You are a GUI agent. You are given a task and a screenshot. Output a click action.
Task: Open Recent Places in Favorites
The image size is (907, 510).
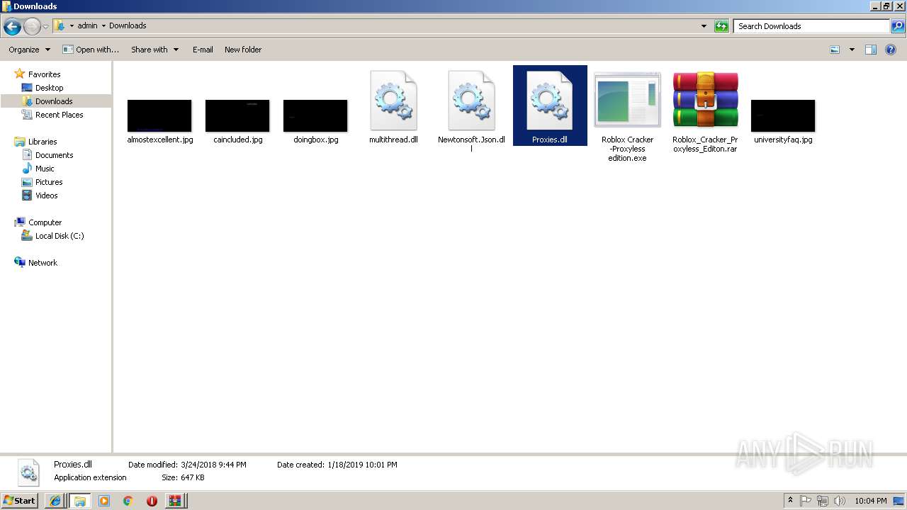pos(59,115)
